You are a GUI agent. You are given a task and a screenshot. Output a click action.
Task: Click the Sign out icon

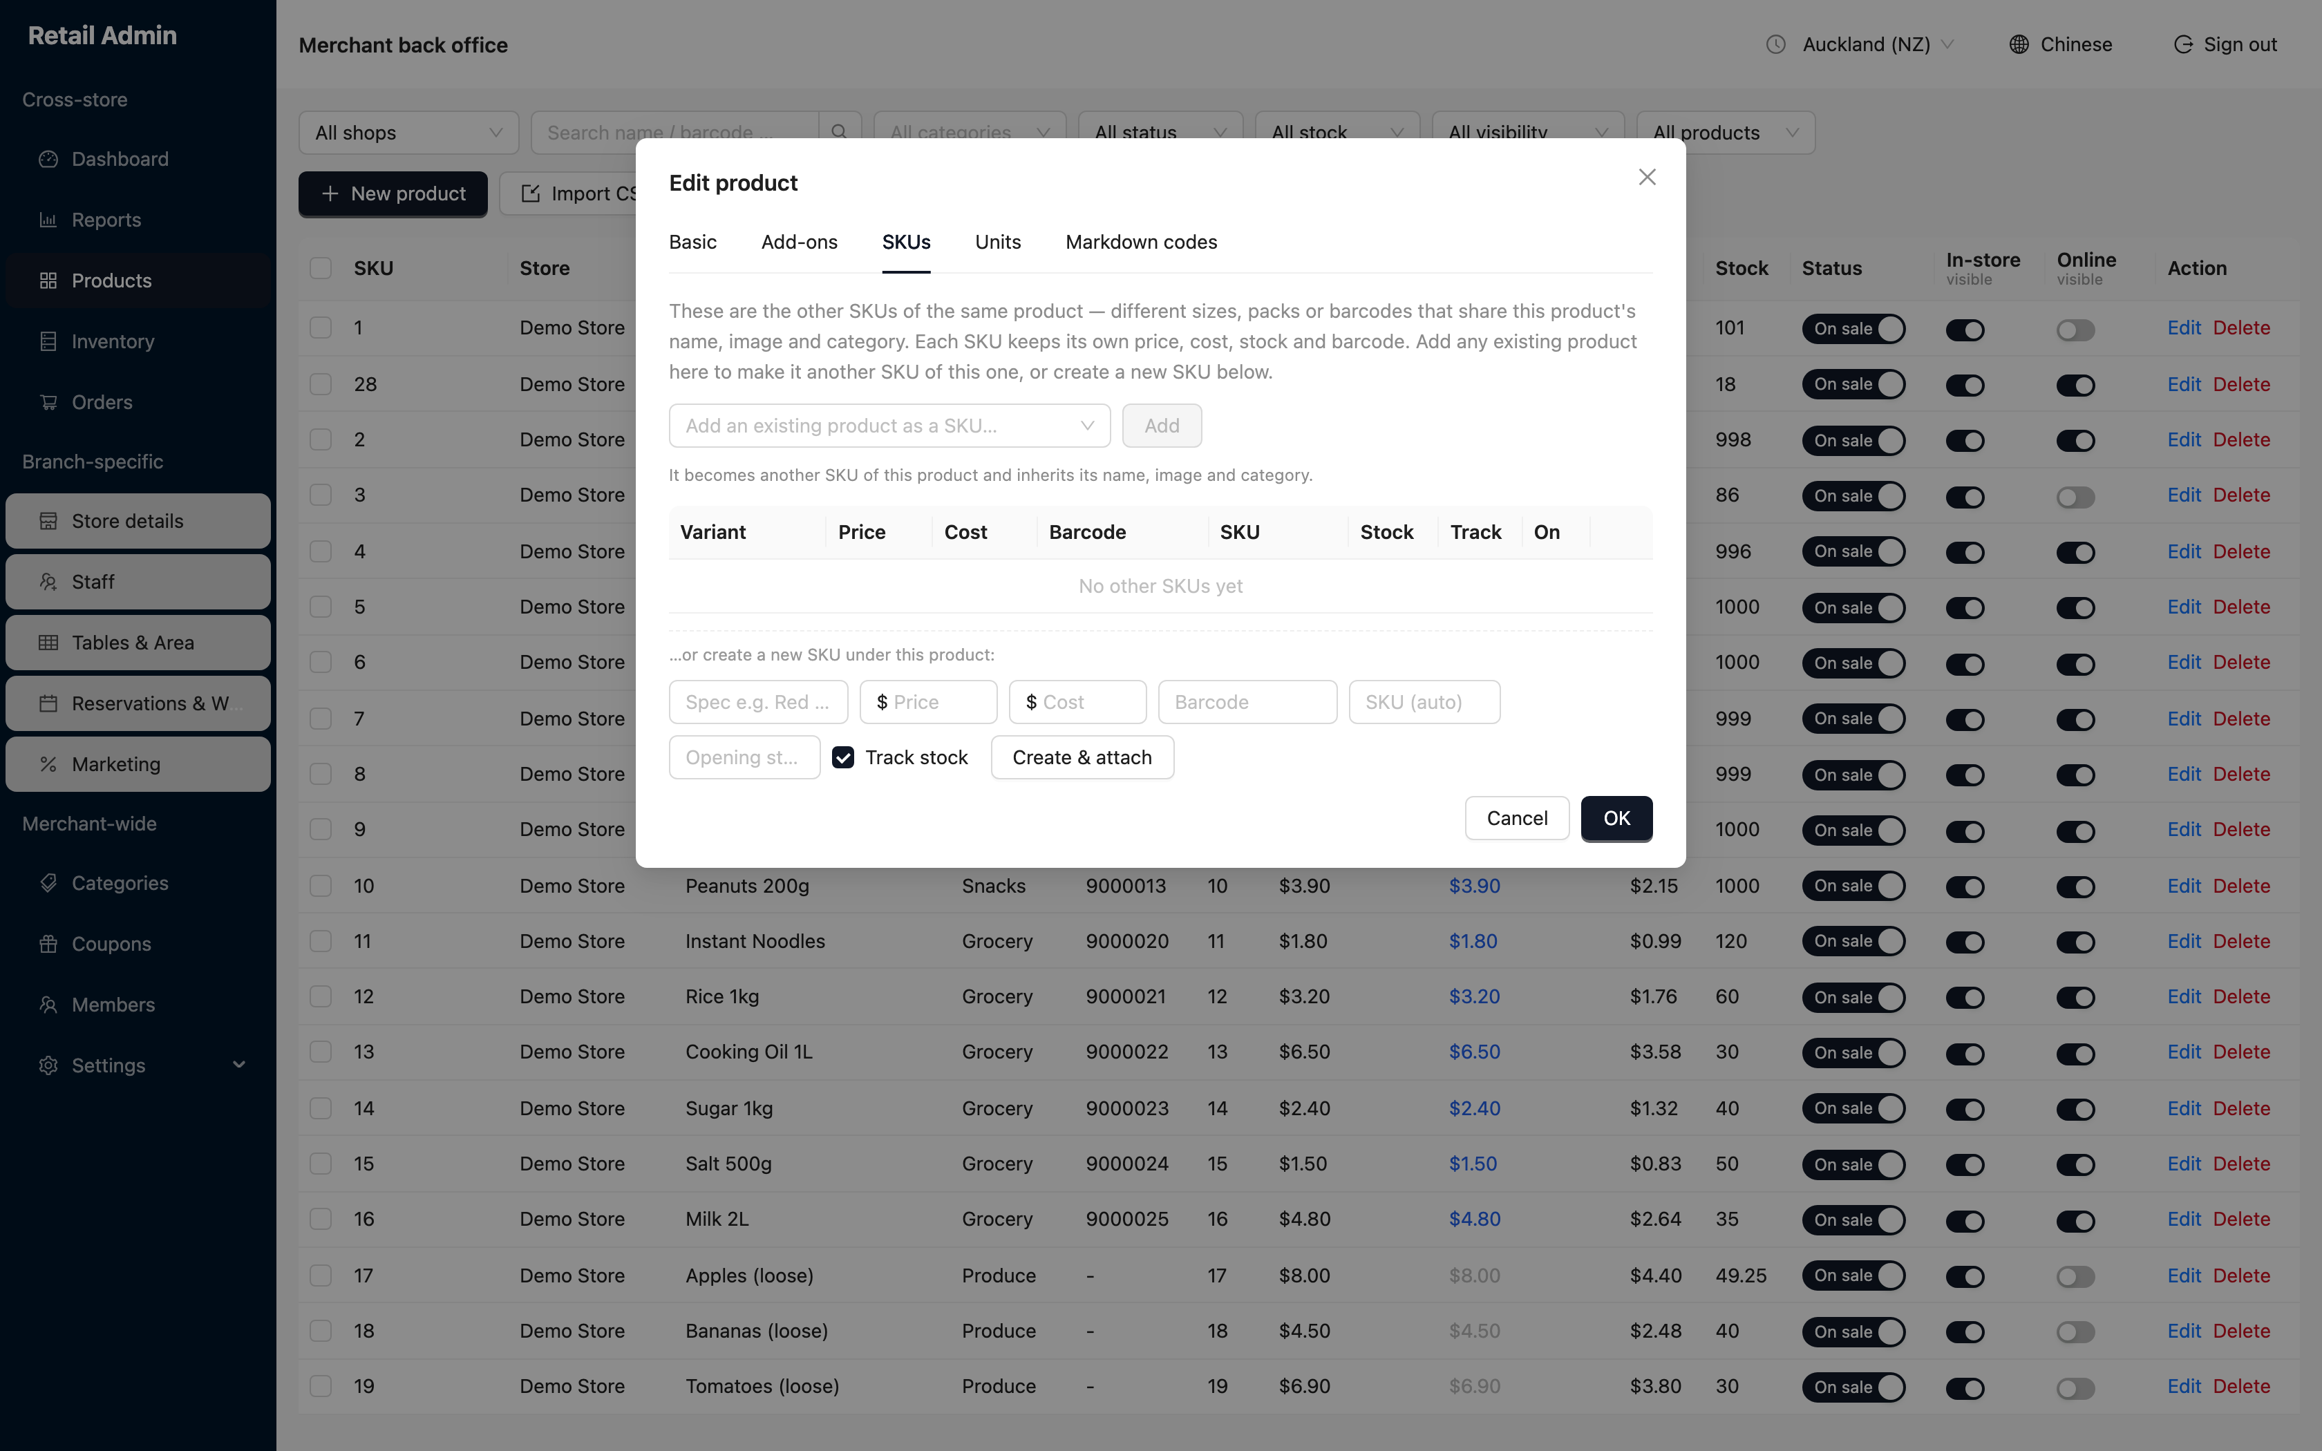coord(2183,44)
